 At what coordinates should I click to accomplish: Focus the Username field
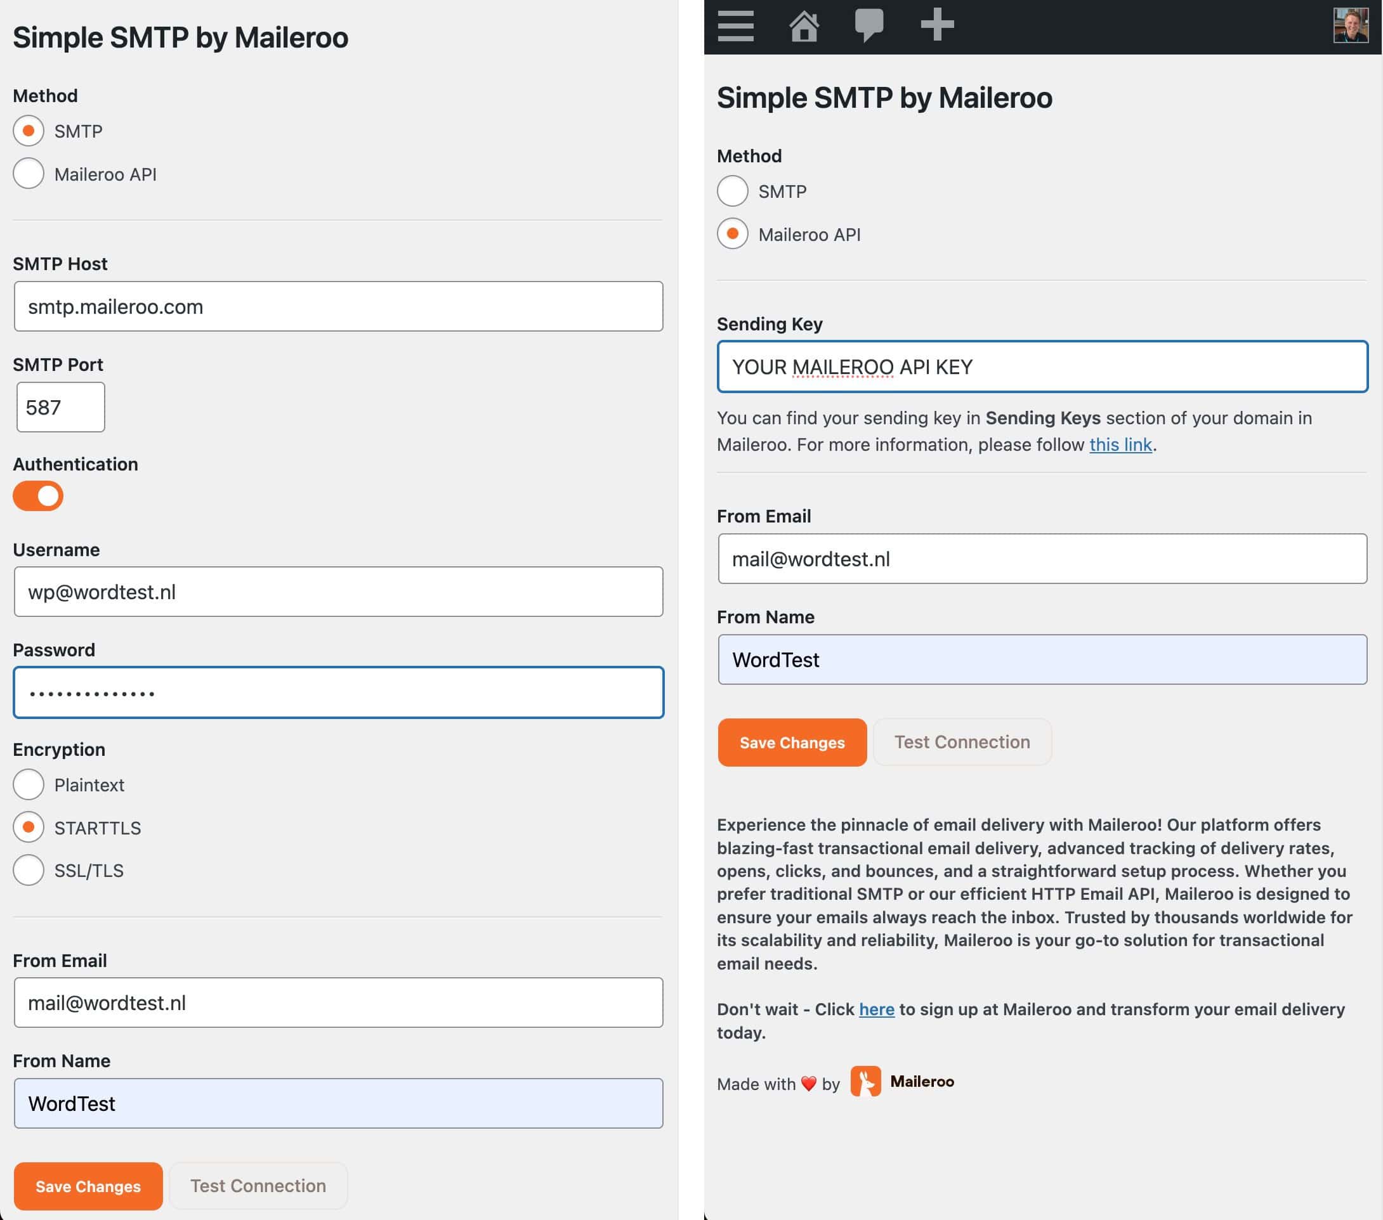coord(338,592)
